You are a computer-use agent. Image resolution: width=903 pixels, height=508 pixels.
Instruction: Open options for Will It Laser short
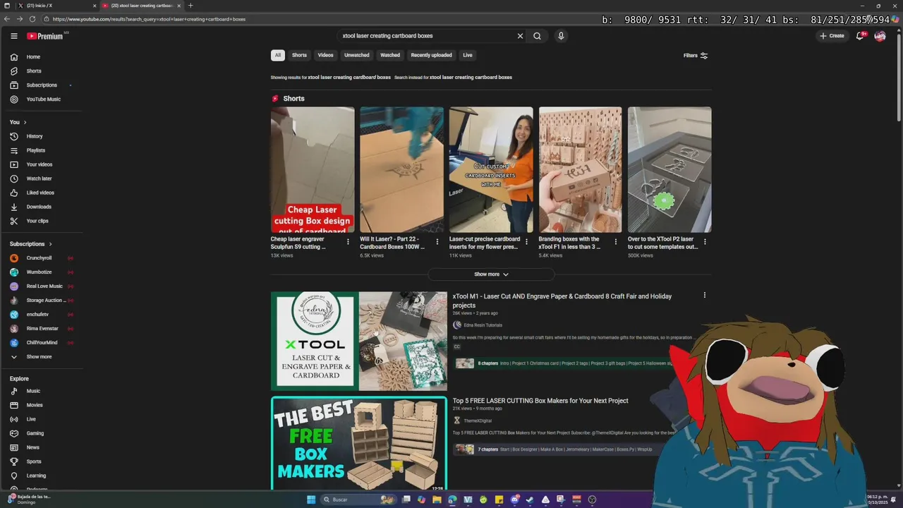pyautogui.click(x=437, y=242)
